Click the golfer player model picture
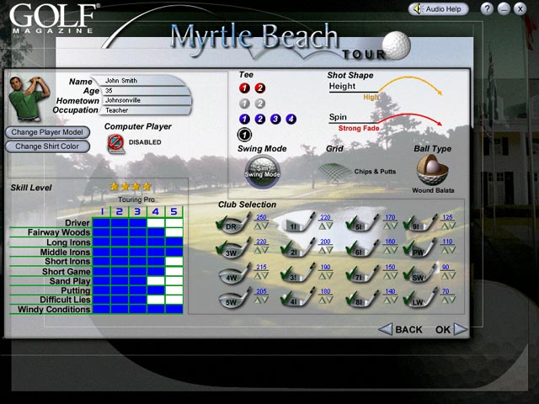Viewport: 539px width, 404px height. pos(29,99)
